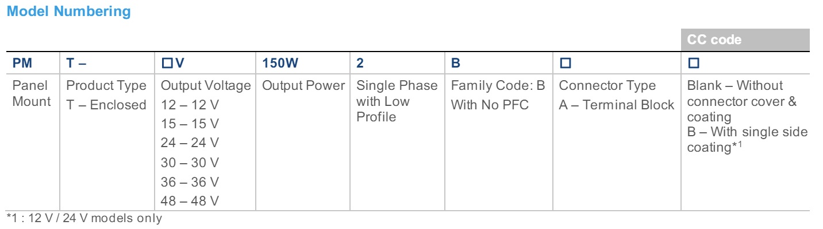The height and width of the screenshot is (229, 823).
Task: Select the T – Enclosed product type
Action: 106,105
